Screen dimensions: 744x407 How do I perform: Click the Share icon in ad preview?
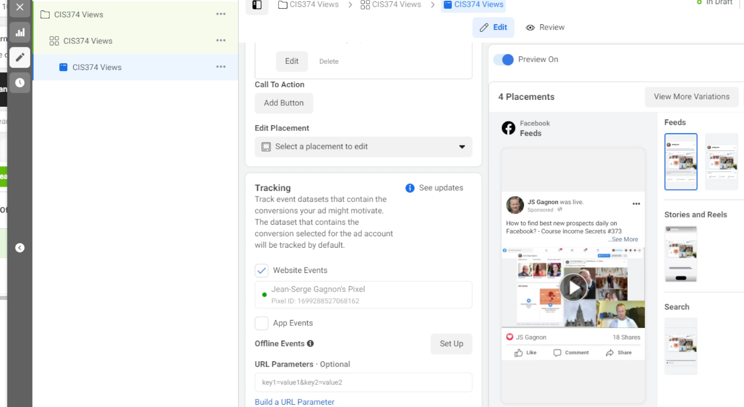pyautogui.click(x=610, y=353)
